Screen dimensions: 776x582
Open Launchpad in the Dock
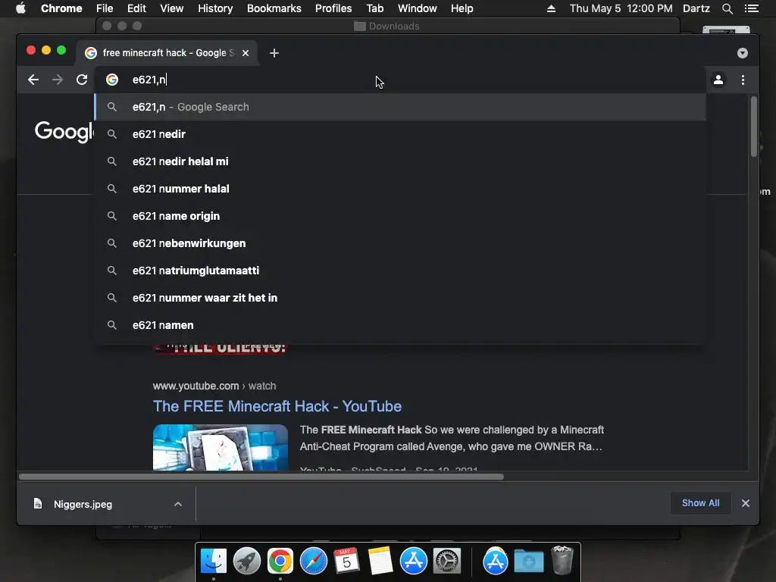pos(247,562)
